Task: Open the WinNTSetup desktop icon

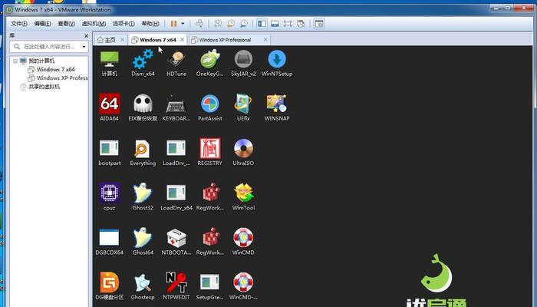Action: 277,64
